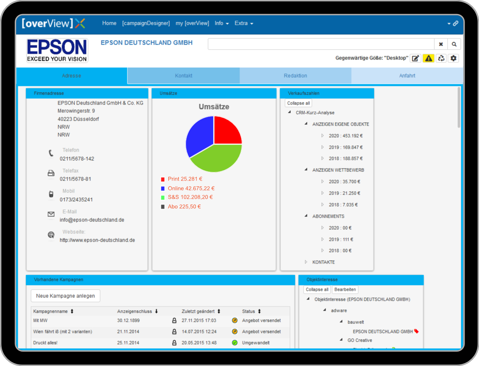
Task: Collapse the ABONNEMENTS node
Action: [x=306, y=216]
